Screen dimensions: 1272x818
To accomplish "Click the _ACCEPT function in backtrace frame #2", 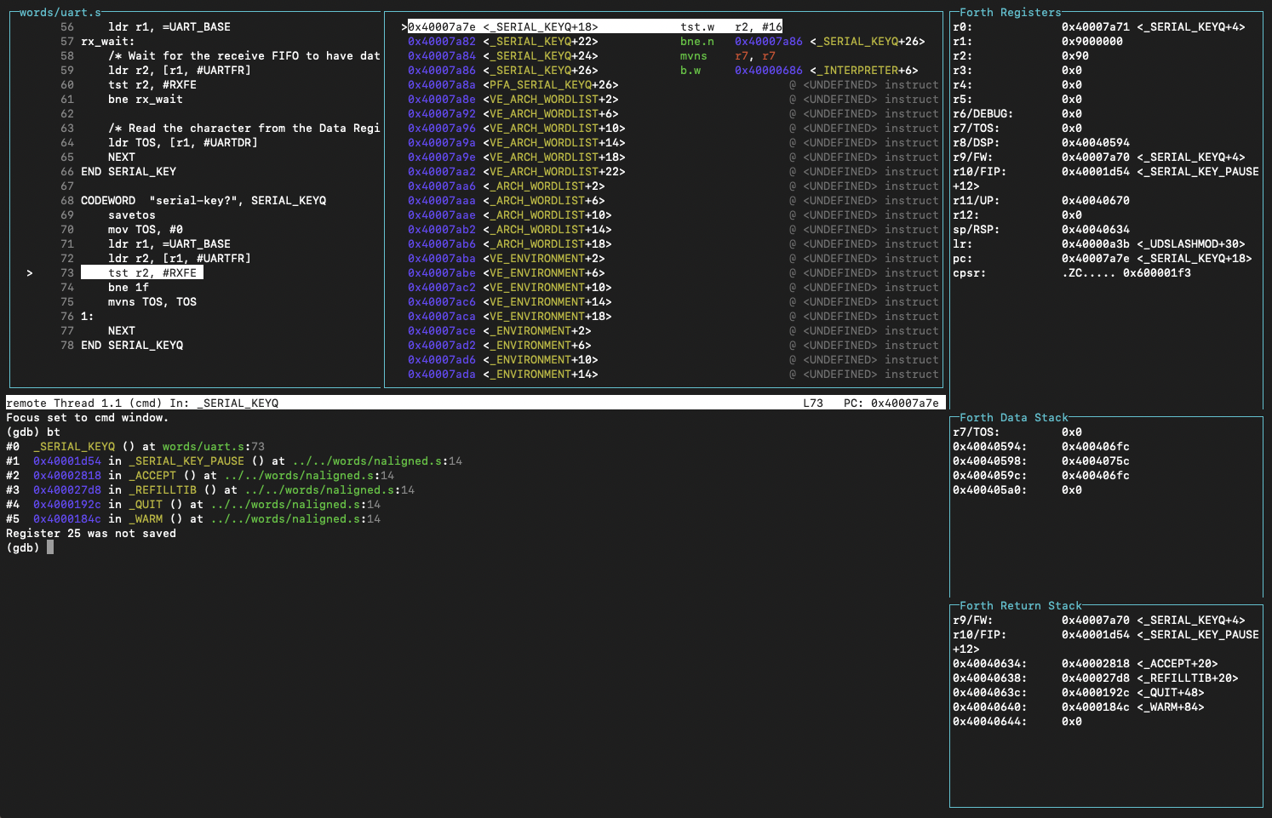I will click(152, 476).
